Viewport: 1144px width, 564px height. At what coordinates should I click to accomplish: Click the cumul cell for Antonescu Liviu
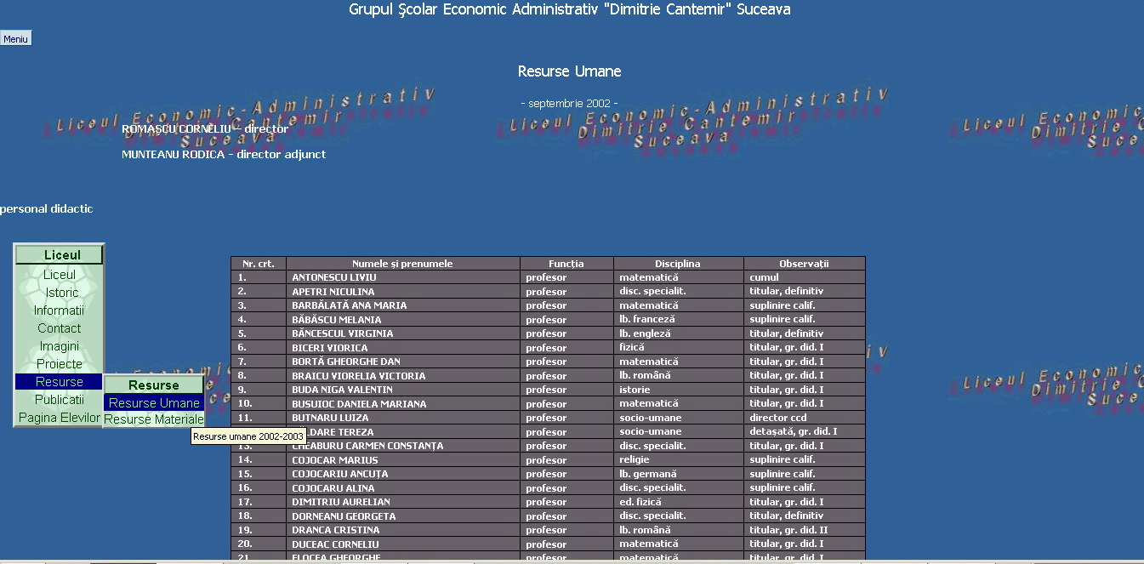[804, 277]
